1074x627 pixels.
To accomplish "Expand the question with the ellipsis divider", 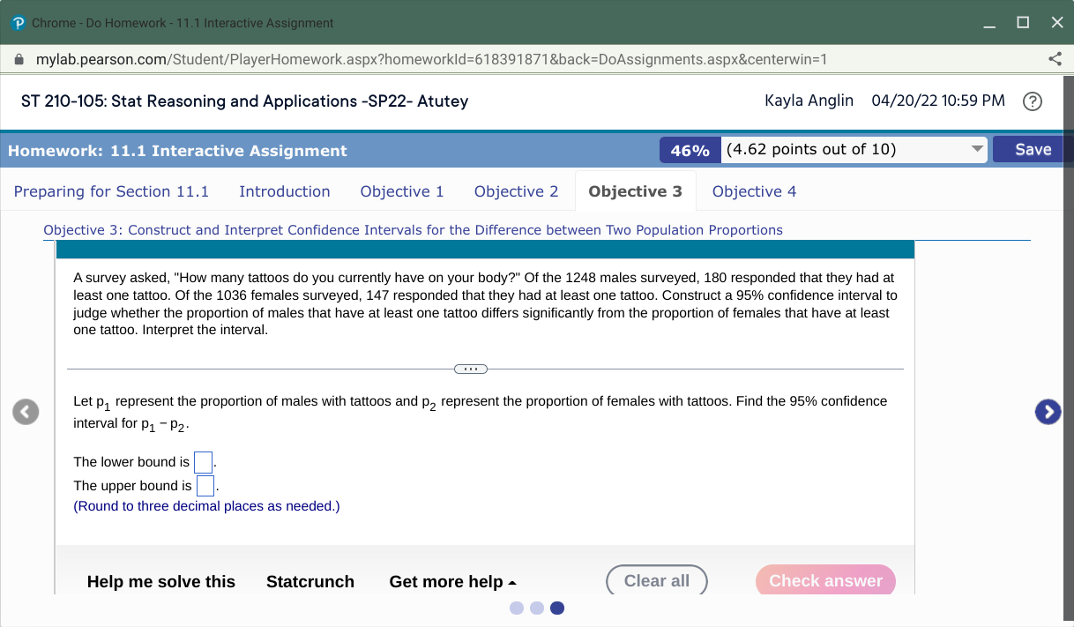I will click(x=471, y=369).
